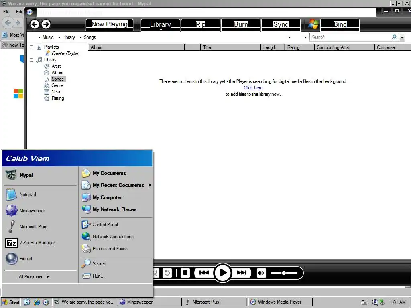
Task: Open Microsoft Plus! from the Start menu
Action: [x=41, y=227]
